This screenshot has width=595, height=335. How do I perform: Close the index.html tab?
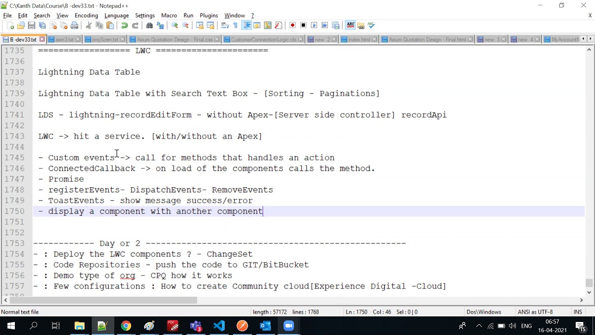point(375,40)
